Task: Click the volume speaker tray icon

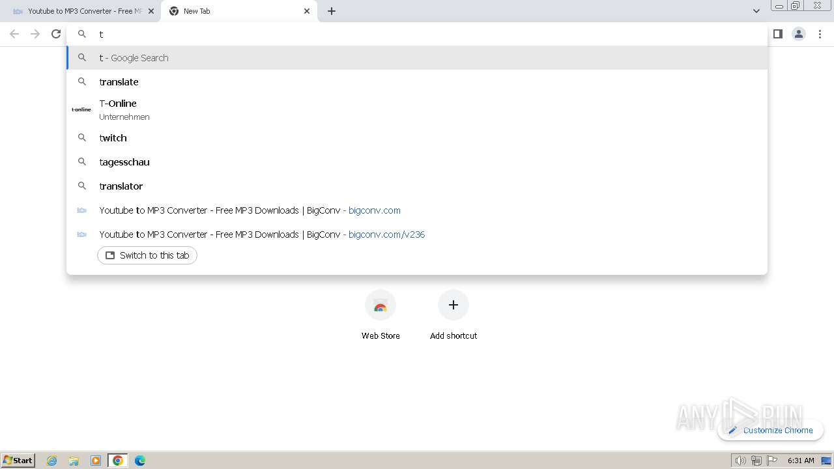Action: [740, 461]
